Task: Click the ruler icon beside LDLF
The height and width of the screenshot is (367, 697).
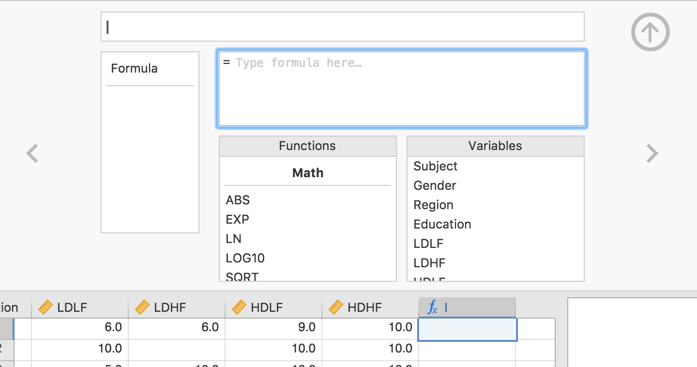Action: [x=45, y=307]
